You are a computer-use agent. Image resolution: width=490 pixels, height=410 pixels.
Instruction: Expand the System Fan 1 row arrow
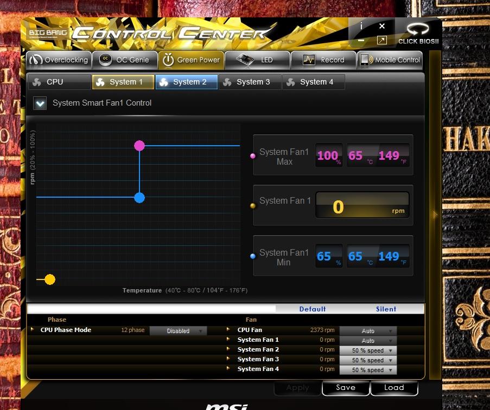point(228,339)
